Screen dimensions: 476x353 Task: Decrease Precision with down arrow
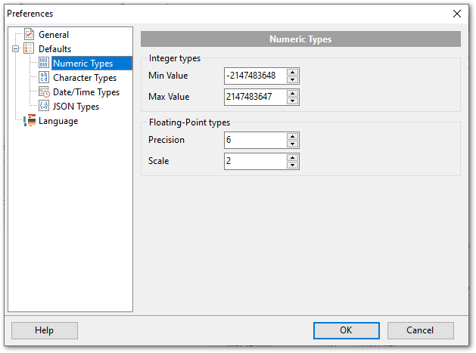coord(292,144)
